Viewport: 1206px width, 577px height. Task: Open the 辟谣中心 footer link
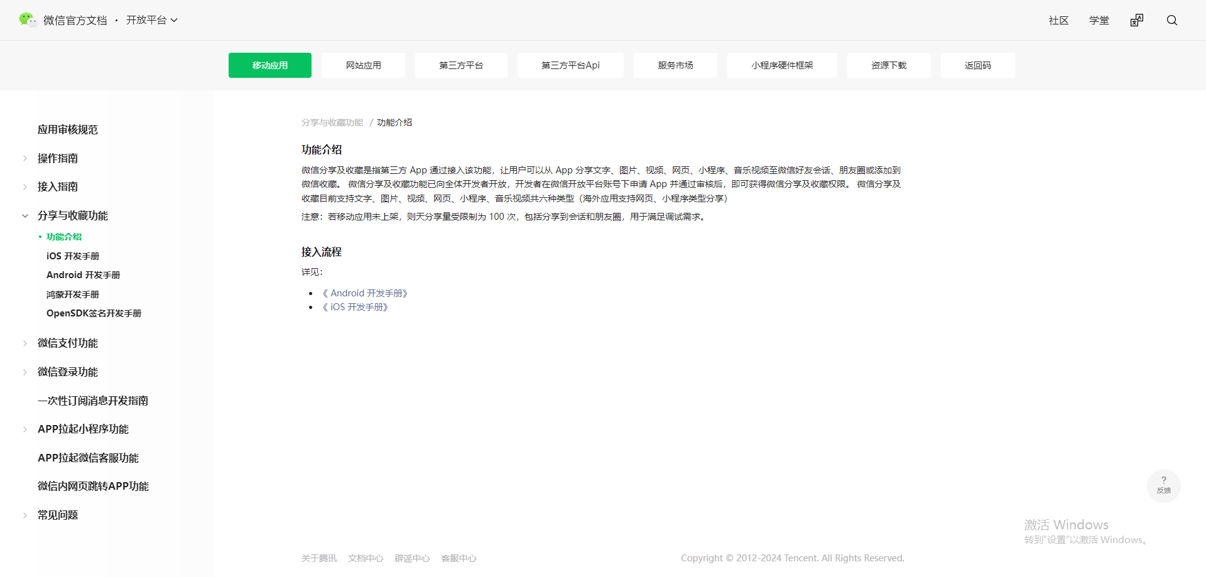(x=412, y=558)
